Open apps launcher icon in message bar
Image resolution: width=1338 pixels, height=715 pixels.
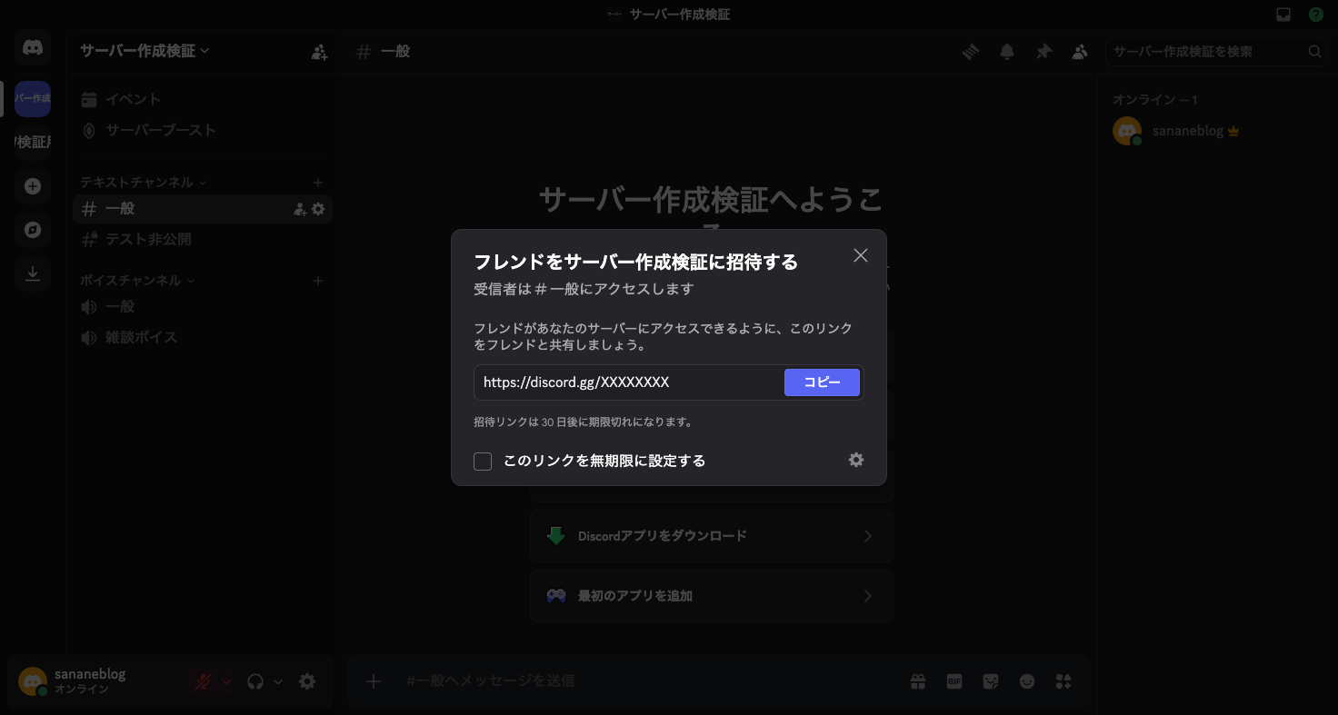(x=1063, y=681)
